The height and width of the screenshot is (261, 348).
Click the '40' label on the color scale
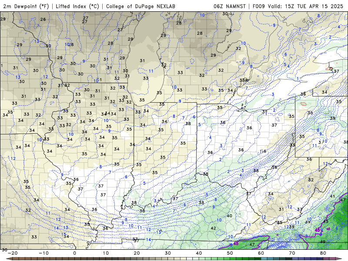tap(199, 253)
